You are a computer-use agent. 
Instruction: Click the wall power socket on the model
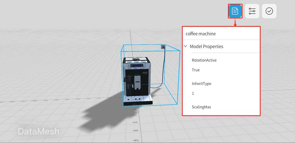point(163,47)
